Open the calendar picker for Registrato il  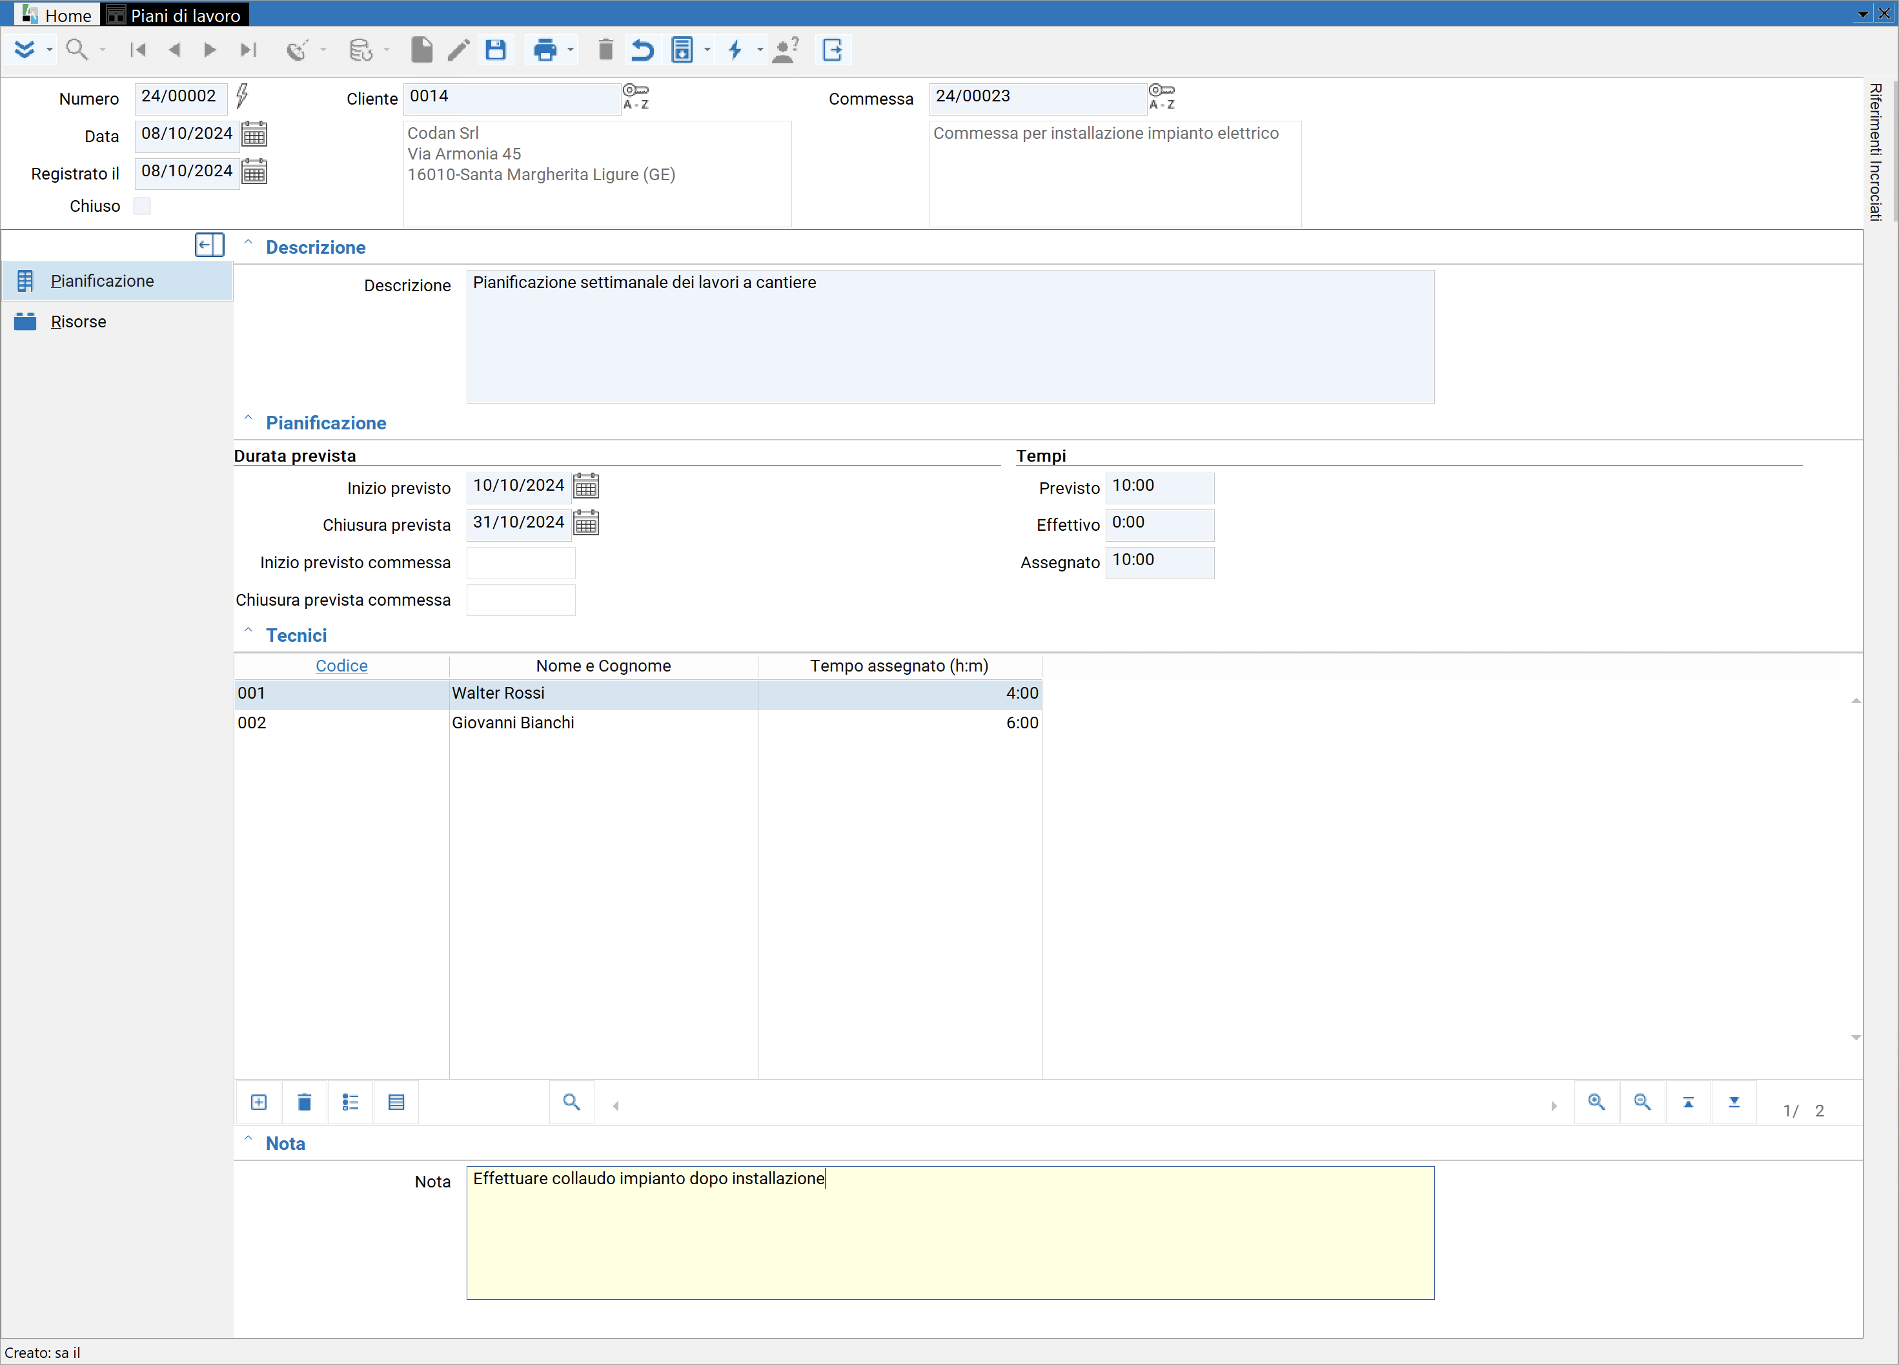pos(254,172)
